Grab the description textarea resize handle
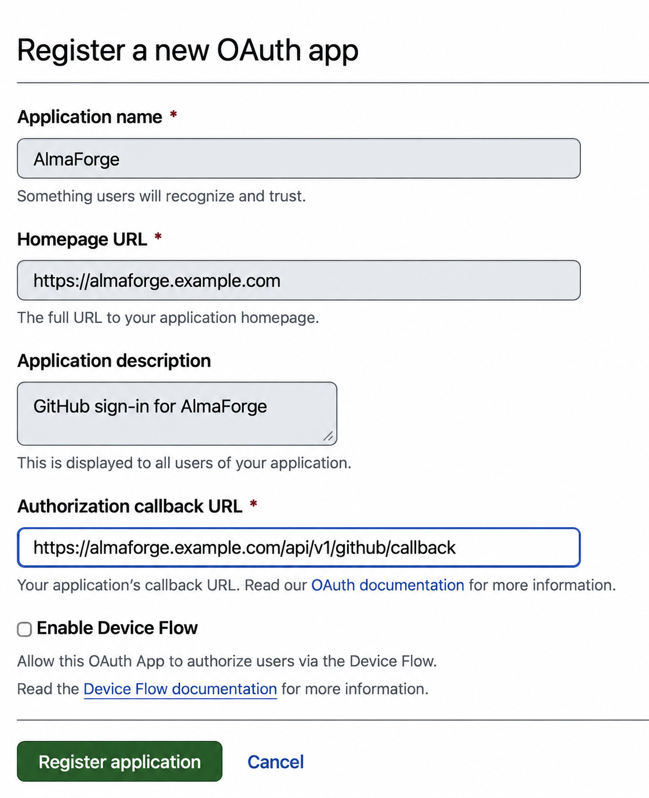 [328, 437]
